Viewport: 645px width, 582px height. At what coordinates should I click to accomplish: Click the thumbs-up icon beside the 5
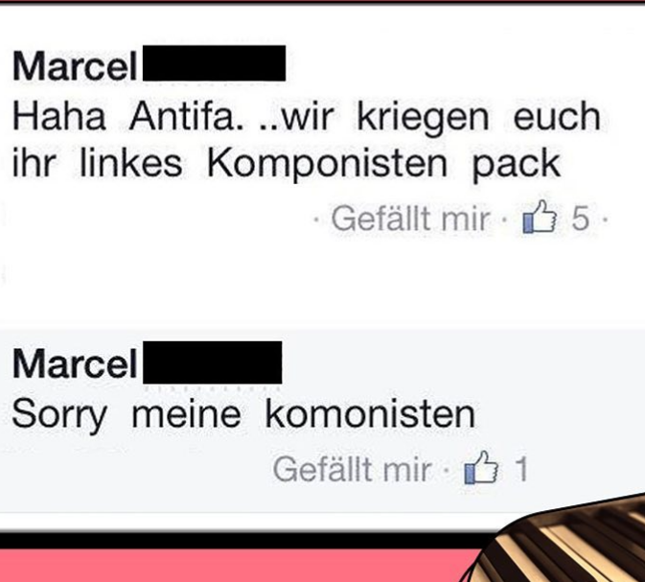click(540, 217)
